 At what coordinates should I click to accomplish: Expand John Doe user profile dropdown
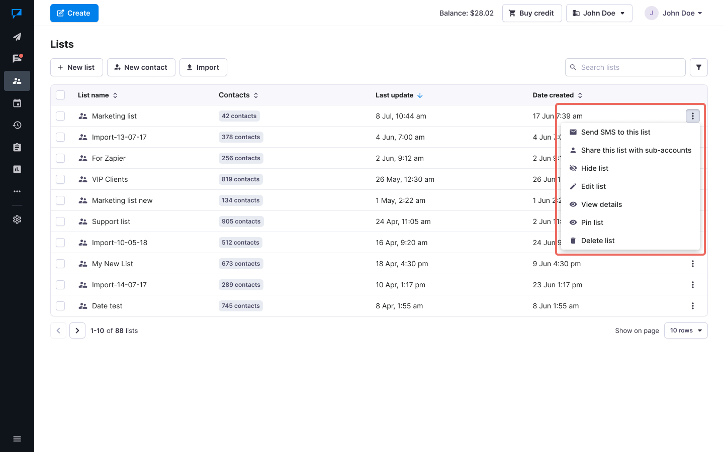[674, 13]
